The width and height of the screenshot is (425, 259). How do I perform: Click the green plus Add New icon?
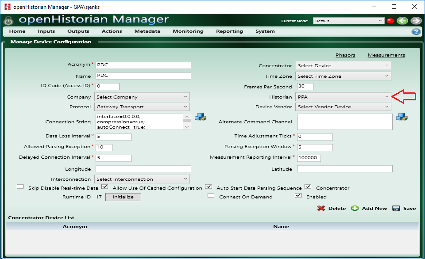coord(355,208)
